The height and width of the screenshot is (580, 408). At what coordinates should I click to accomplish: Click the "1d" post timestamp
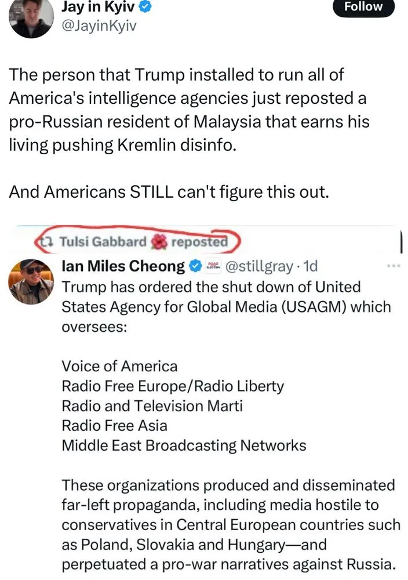(x=311, y=266)
